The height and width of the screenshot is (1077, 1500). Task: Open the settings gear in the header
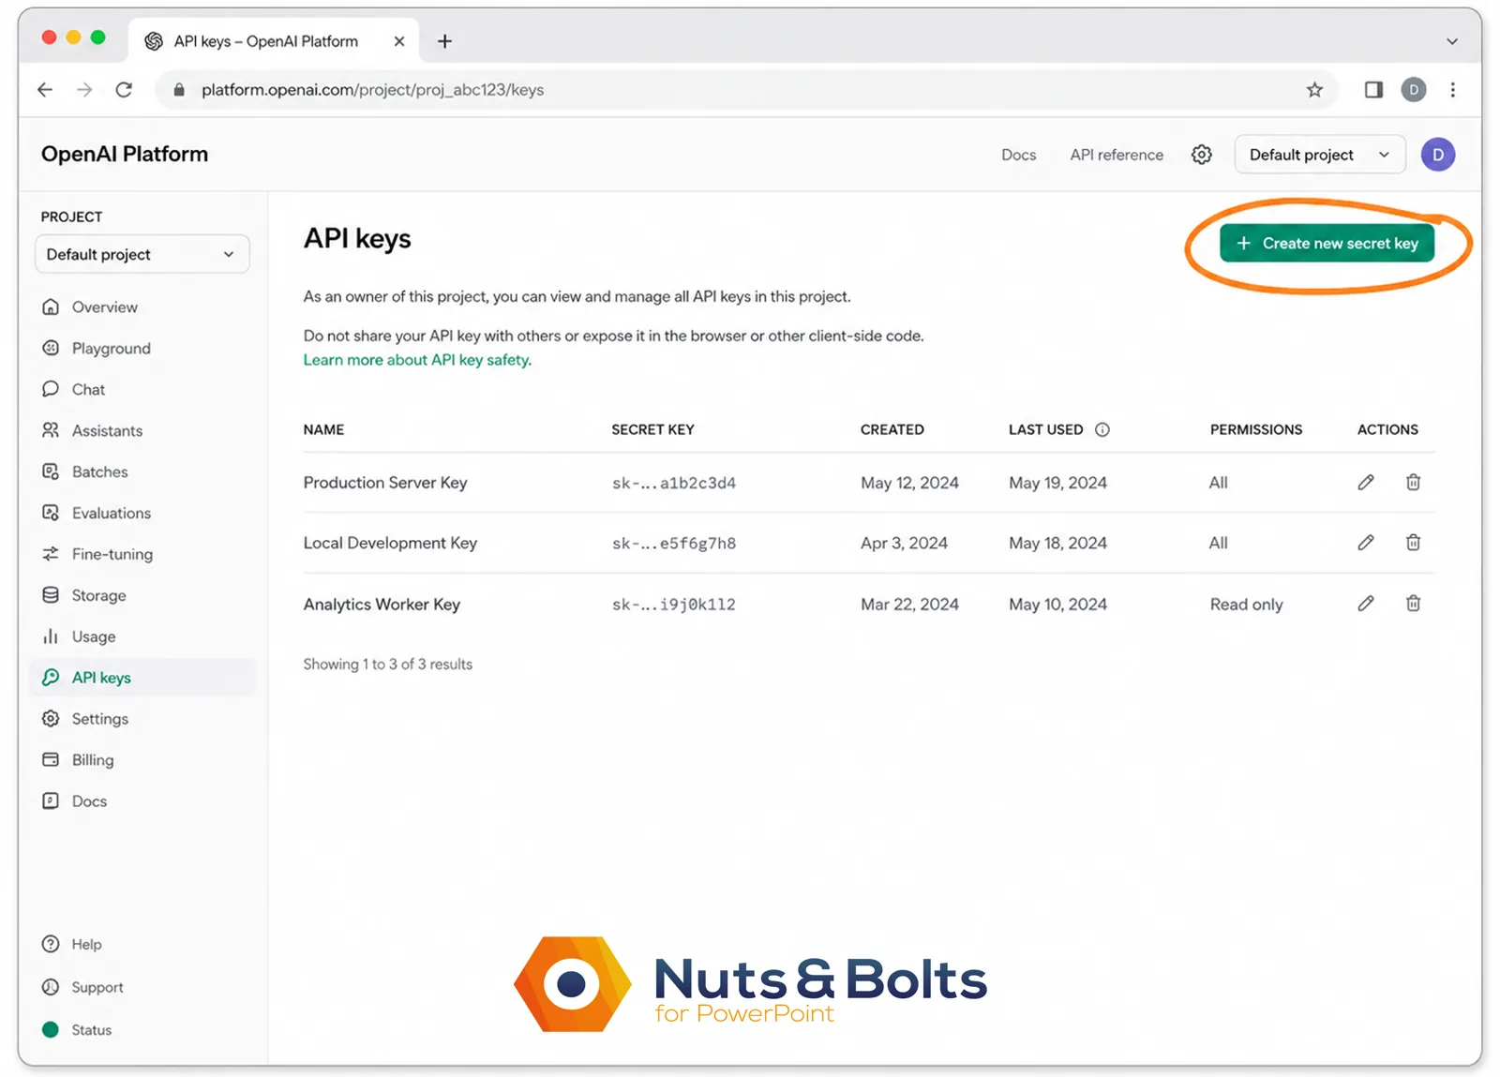coord(1202,155)
